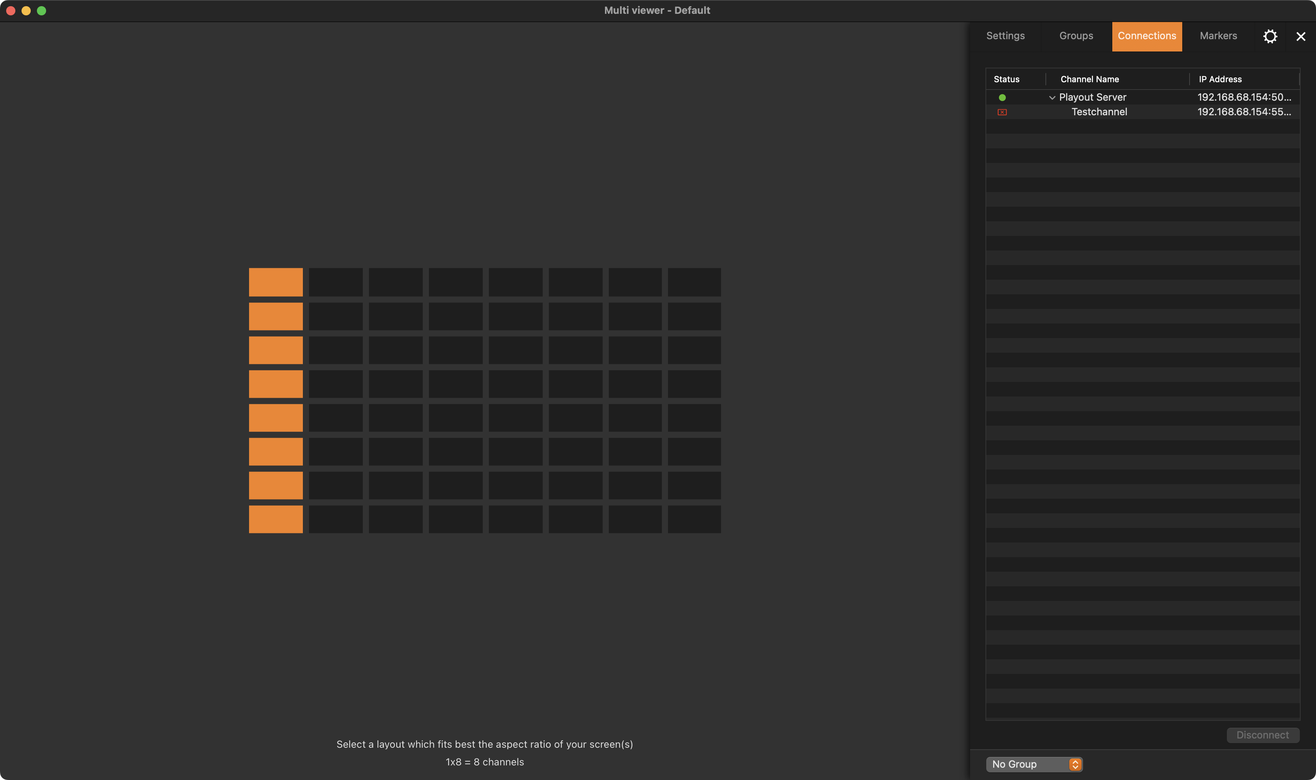Choose the 8x1 layout cell, top row last column

694,282
